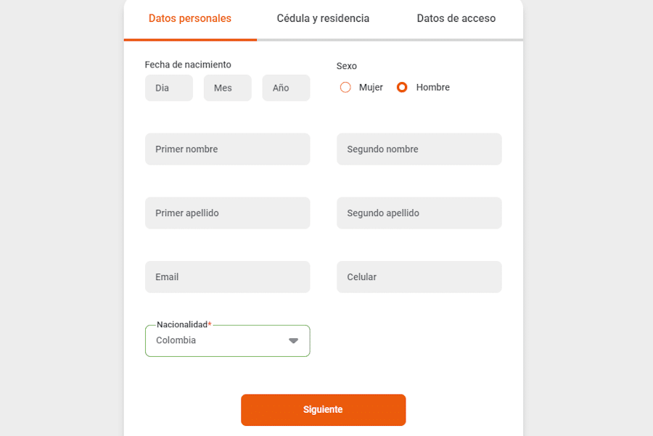Select the Mujer radio button

pyautogui.click(x=345, y=88)
